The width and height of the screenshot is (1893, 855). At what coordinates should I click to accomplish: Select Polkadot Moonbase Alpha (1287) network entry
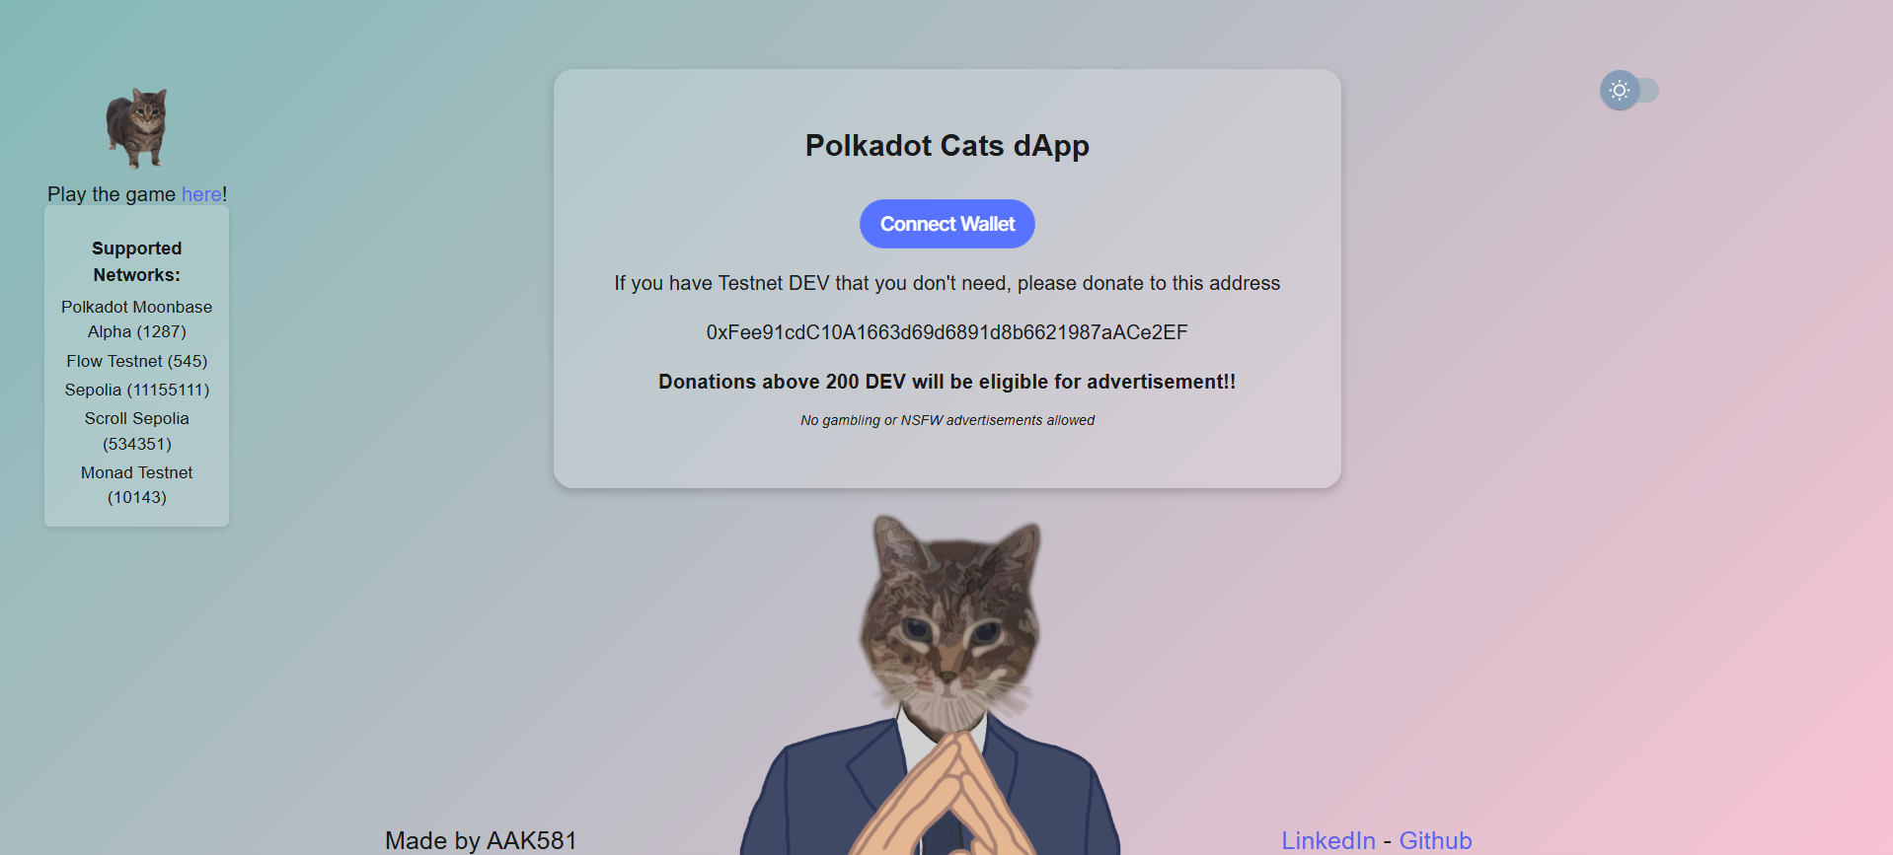(x=137, y=320)
